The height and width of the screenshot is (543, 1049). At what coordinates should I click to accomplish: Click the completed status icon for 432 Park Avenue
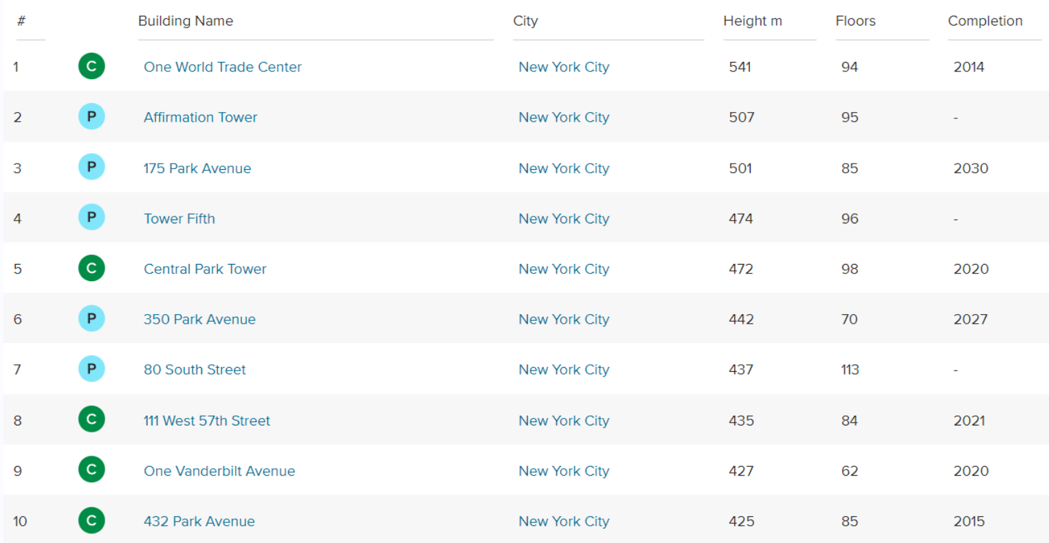click(x=91, y=520)
